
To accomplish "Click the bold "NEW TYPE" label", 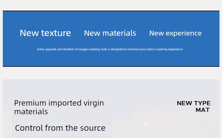I will (194, 103).
